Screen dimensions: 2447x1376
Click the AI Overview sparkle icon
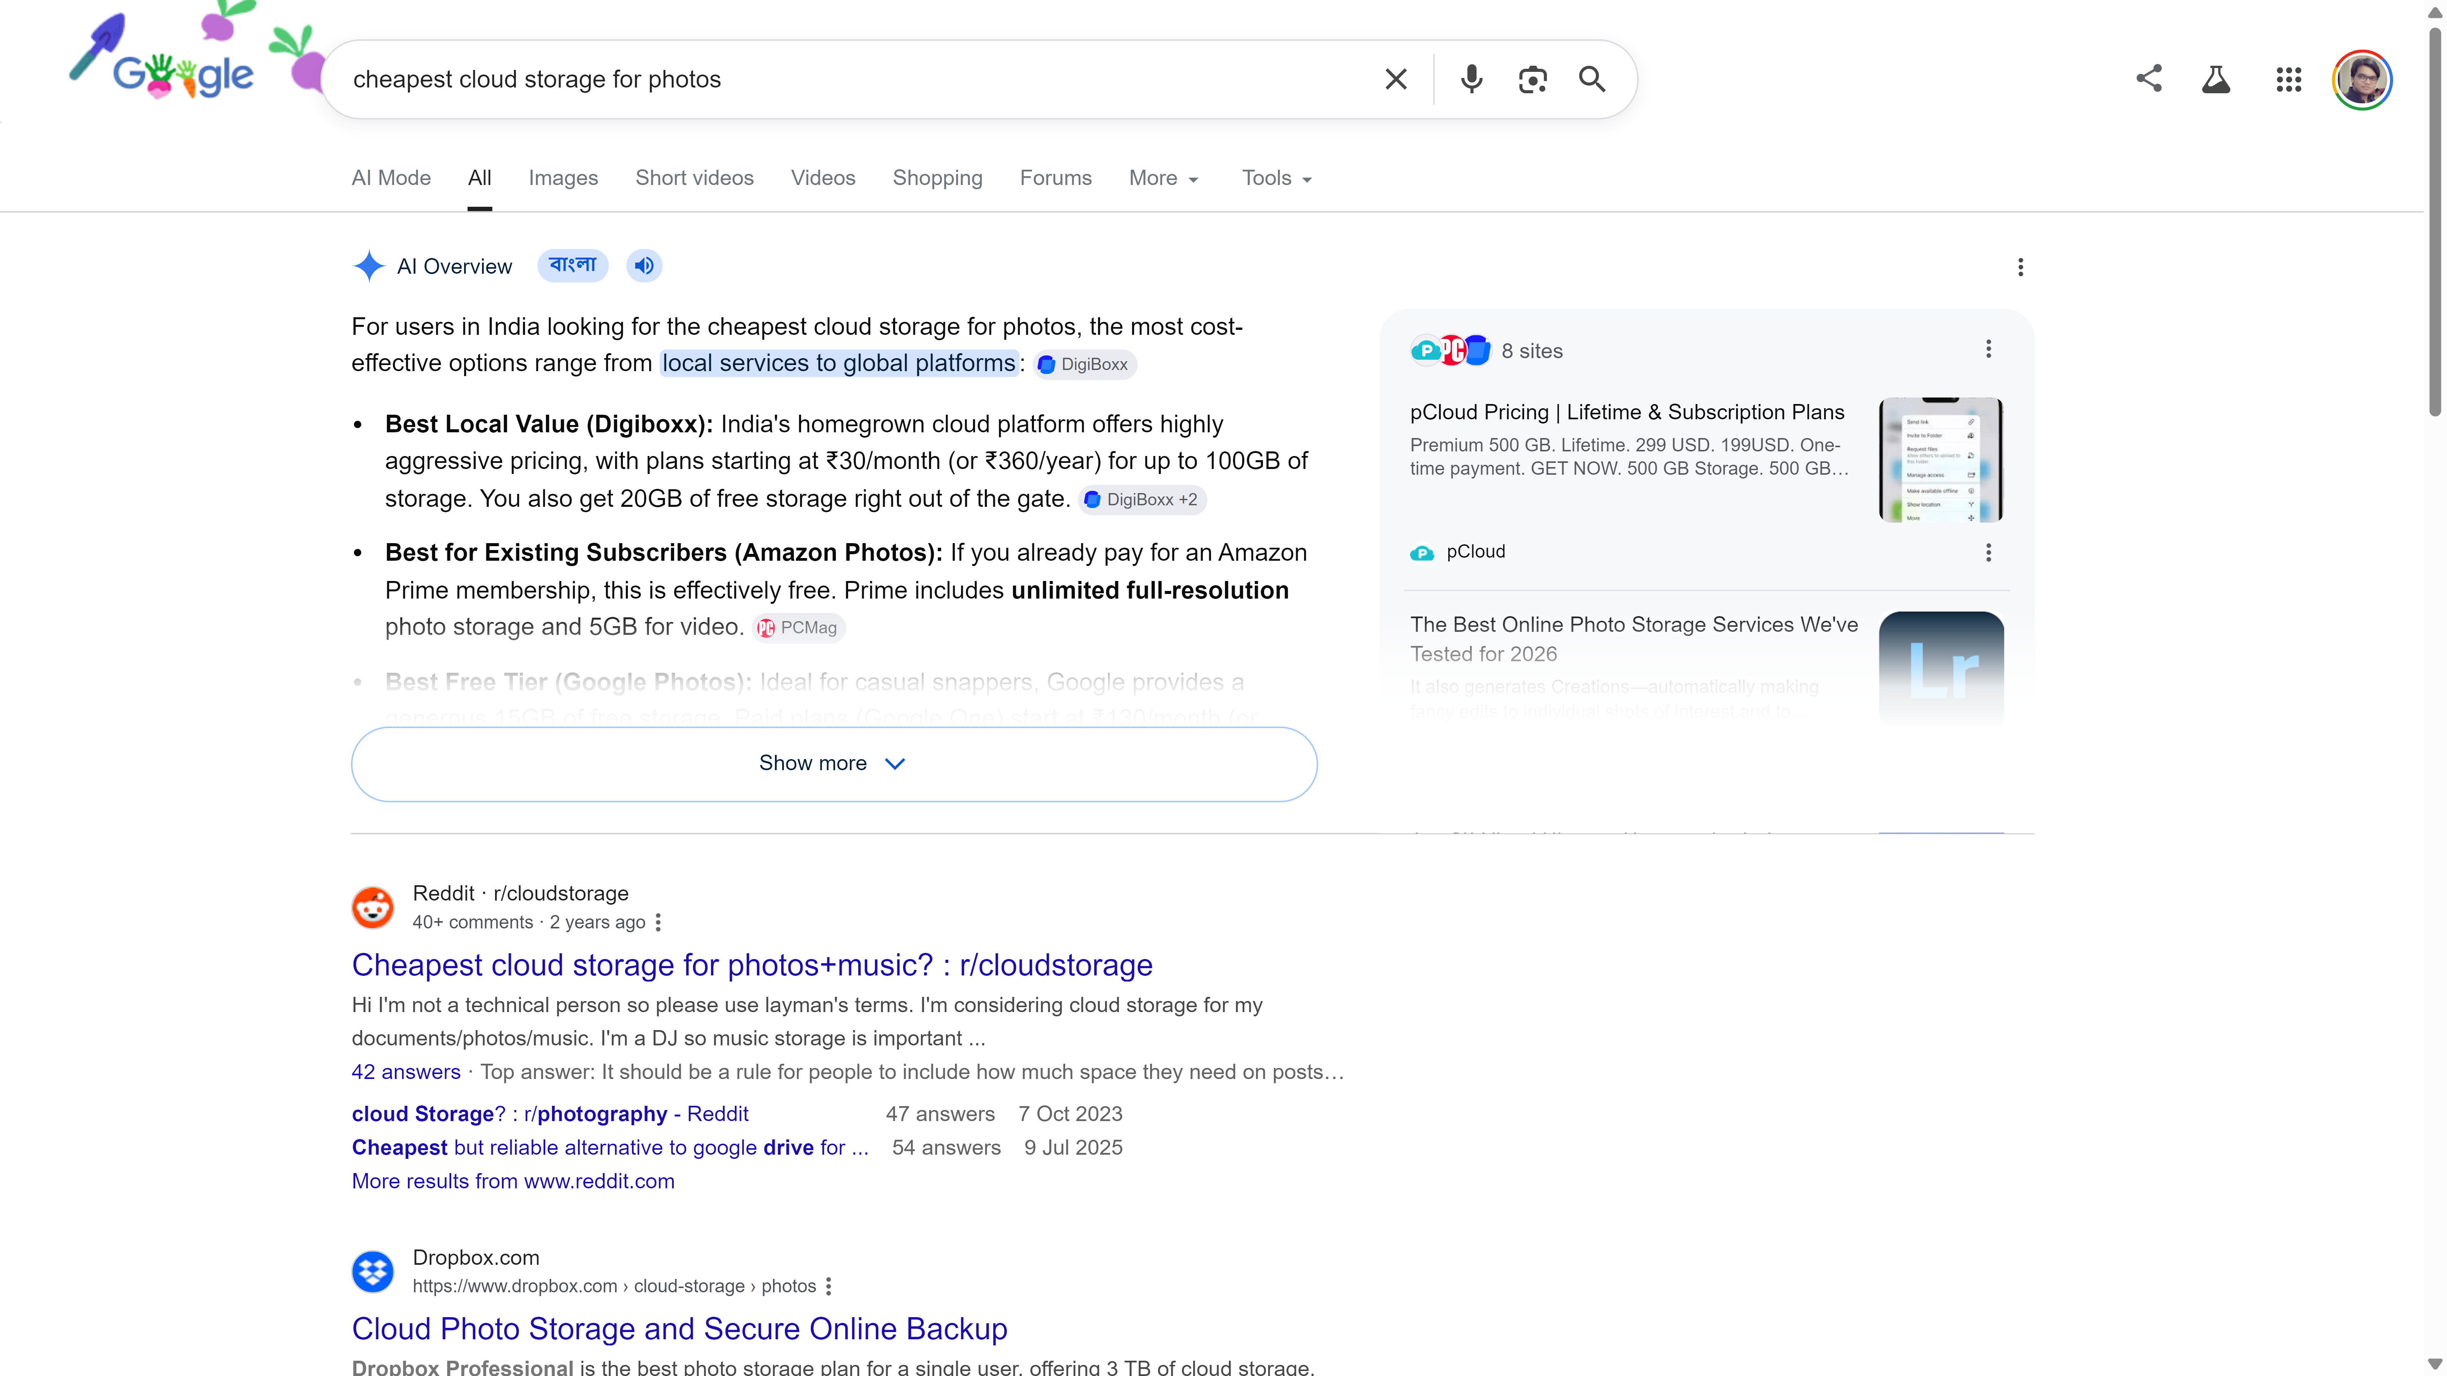(x=369, y=266)
